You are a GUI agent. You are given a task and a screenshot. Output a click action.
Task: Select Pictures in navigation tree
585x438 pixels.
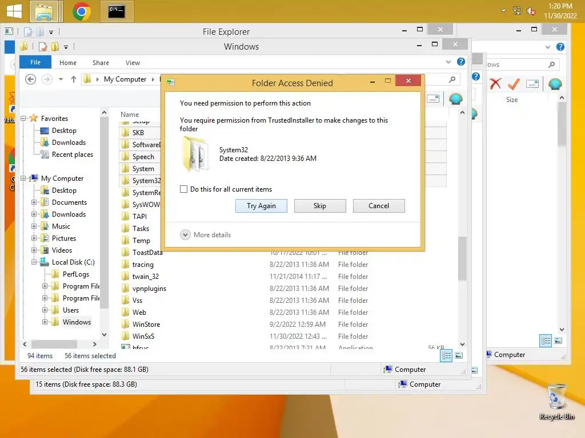click(64, 238)
